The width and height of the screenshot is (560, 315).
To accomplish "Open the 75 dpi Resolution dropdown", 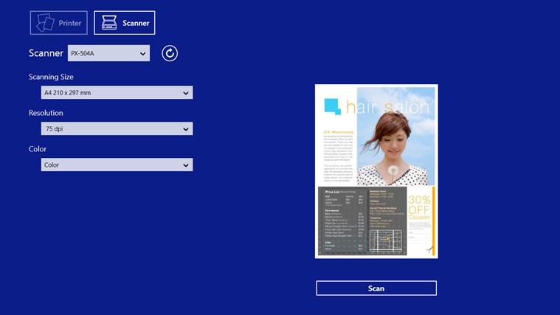I will coord(117,128).
